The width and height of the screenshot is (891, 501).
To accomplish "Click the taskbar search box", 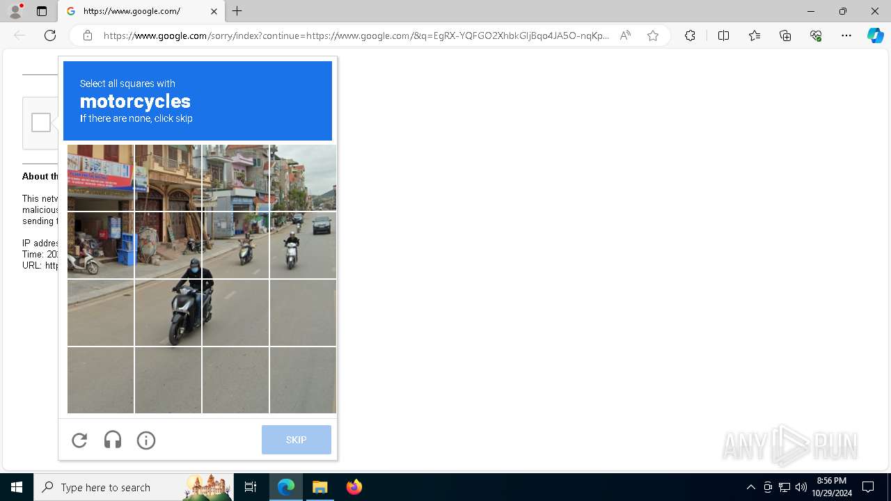I will pos(134,487).
